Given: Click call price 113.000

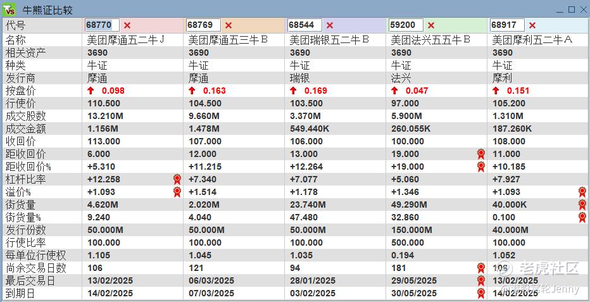Looking at the screenshot, I should pyautogui.click(x=104, y=141).
